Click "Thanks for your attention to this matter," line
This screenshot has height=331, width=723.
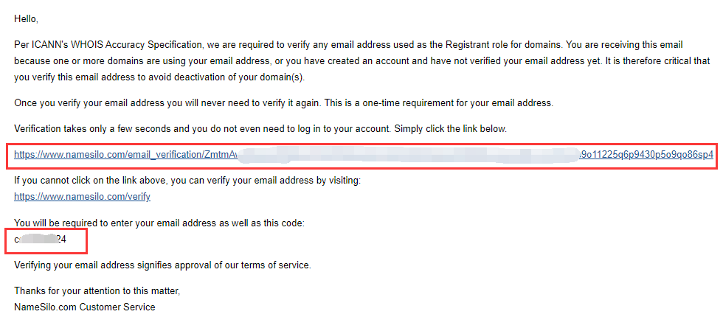[x=97, y=290]
